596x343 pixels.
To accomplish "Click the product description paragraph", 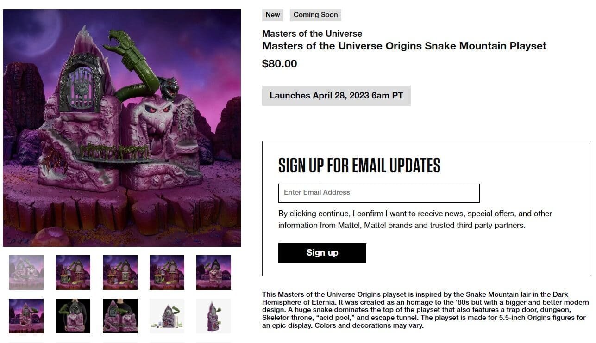I will click(426, 309).
